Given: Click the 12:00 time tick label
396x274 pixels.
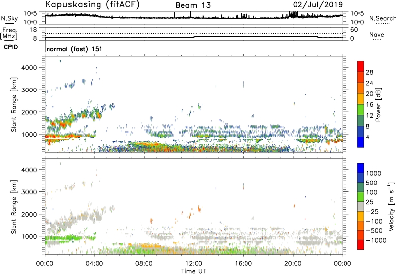Looking at the screenshot, I should click(194, 264).
